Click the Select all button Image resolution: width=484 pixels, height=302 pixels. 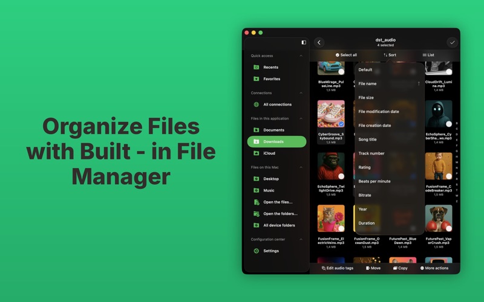pyautogui.click(x=346, y=55)
